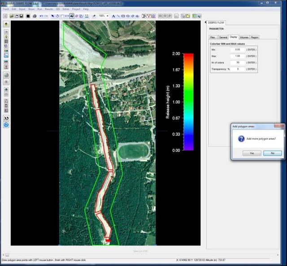Select the freehand drawing tool
The image size is (287, 266).
click(x=137, y=16)
